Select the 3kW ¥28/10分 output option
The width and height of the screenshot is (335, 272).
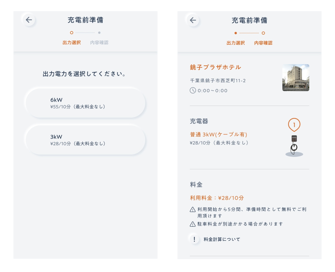85,140
